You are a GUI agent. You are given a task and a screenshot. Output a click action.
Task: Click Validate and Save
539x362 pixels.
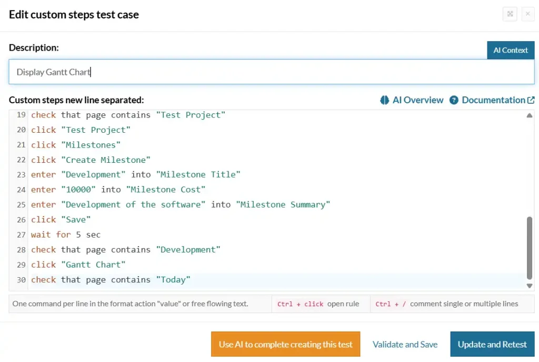(x=405, y=345)
